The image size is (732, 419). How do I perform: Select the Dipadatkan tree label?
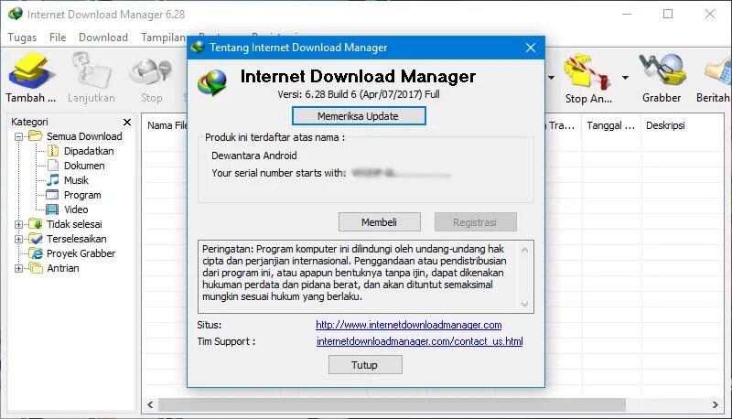click(89, 151)
